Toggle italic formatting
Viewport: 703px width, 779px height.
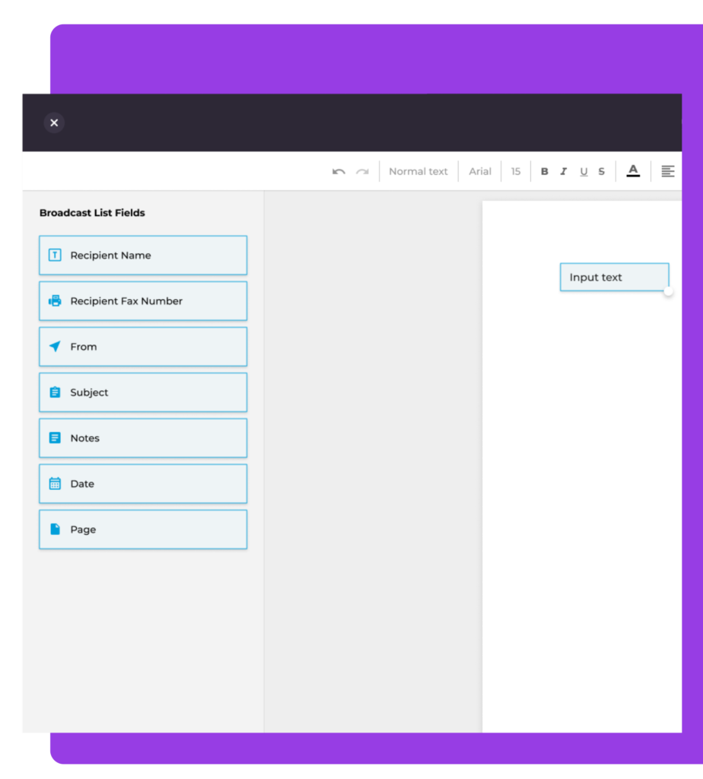pos(563,171)
